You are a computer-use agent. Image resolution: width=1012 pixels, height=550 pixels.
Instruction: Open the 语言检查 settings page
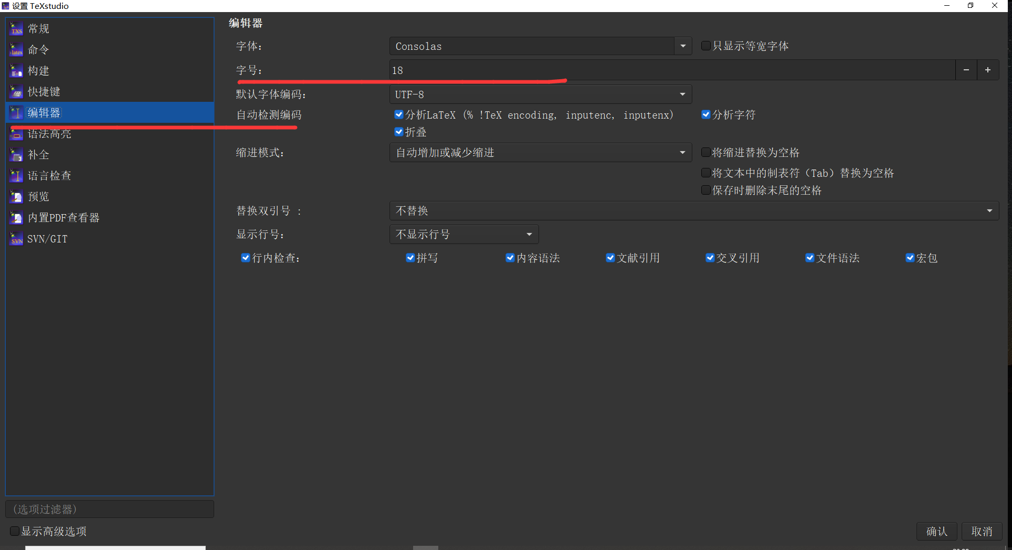pos(110,176)
